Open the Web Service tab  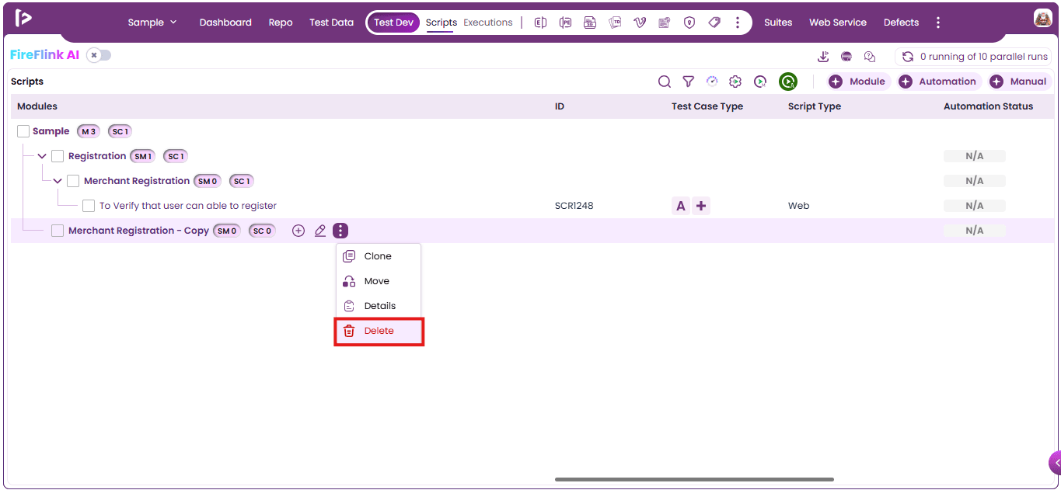click(838, 23)
